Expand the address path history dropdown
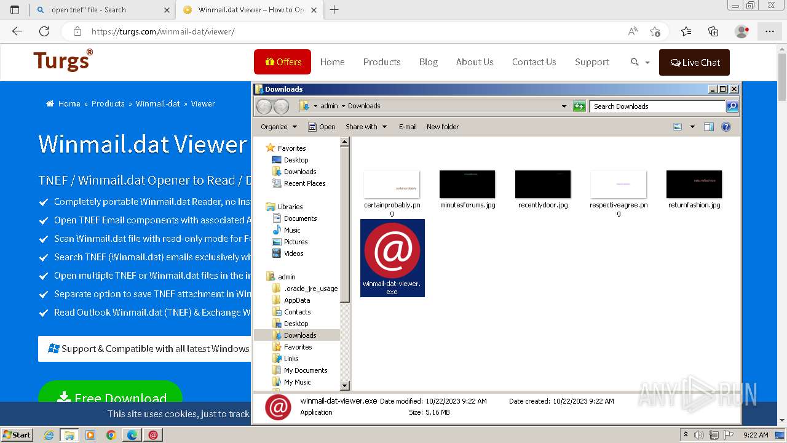Screen dimensions: 787x443 click(564, 106)
